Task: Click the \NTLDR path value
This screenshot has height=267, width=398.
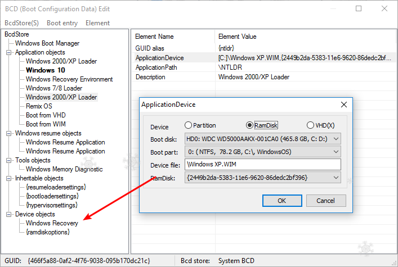Action: [230, 67]
